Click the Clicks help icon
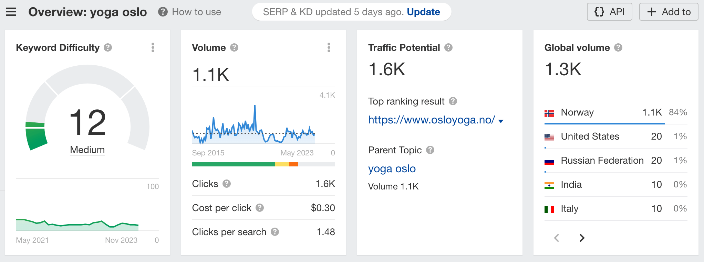This screenshot has height=262, width=704. (227, 184)
